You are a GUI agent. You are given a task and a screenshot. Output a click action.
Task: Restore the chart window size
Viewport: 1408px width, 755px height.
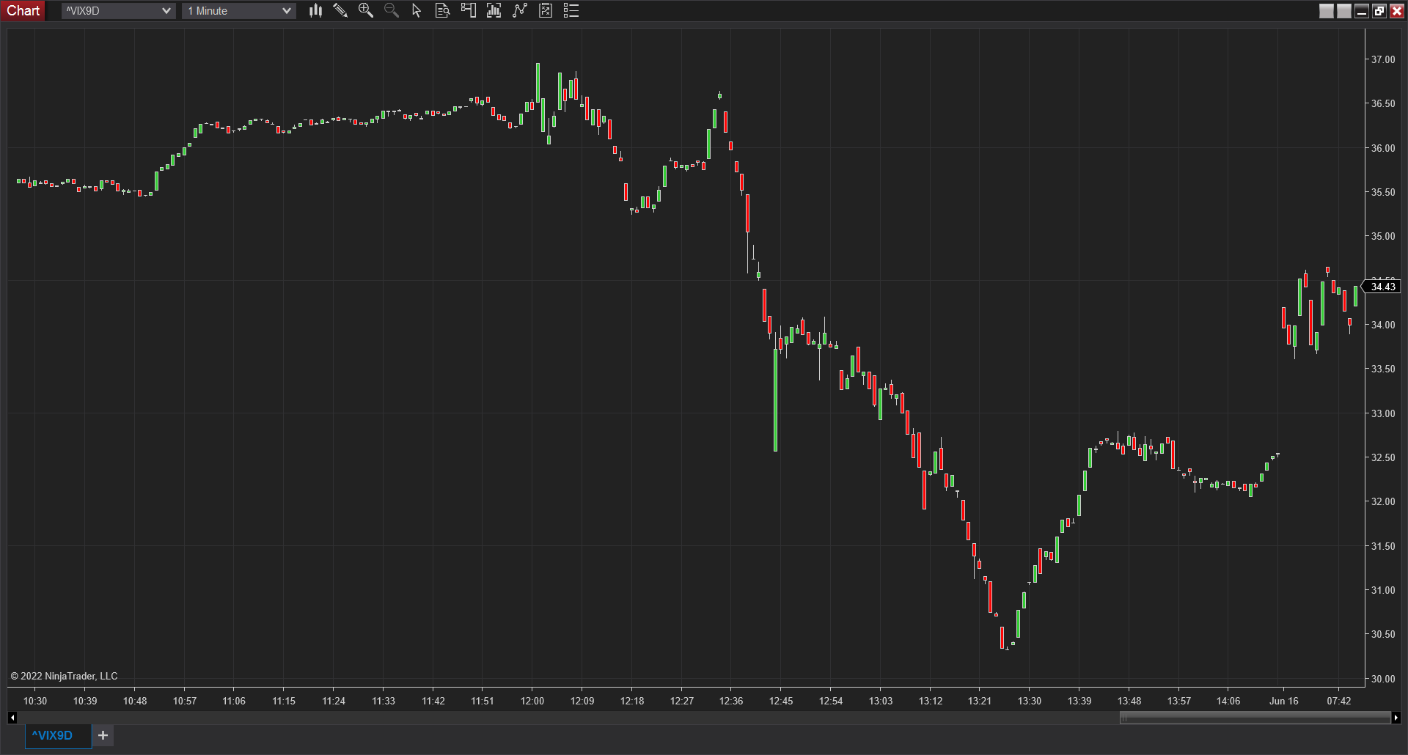click(1379, 11)
